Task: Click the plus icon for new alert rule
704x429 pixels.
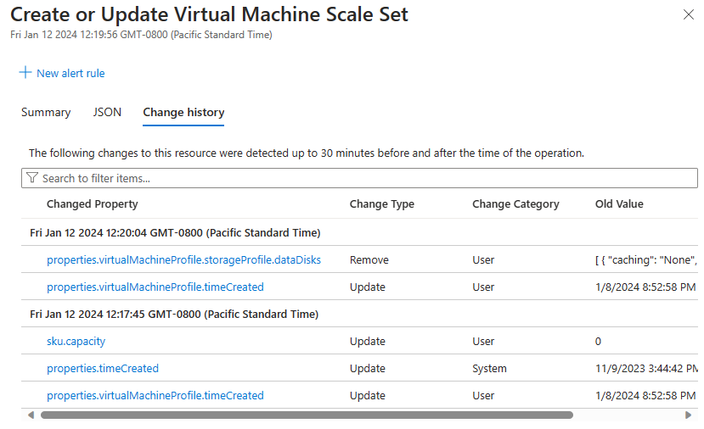Action: [25, 73]
